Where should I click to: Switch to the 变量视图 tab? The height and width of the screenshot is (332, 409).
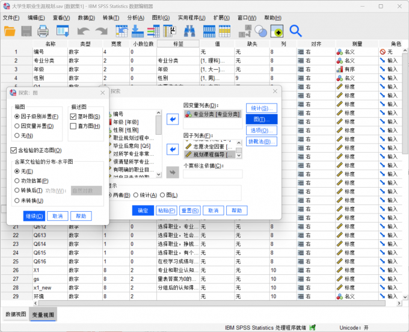43,315
